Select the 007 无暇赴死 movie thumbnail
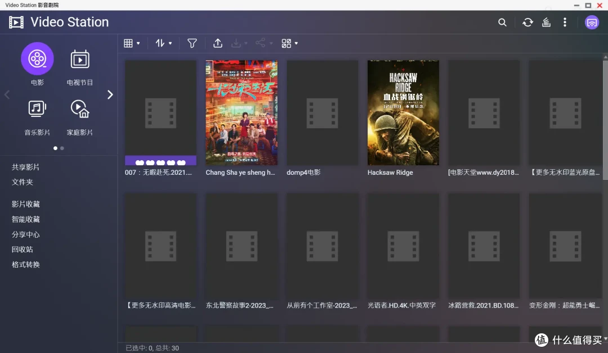Image resolution: width=608 pixels, height=353 pixels. 160,112
